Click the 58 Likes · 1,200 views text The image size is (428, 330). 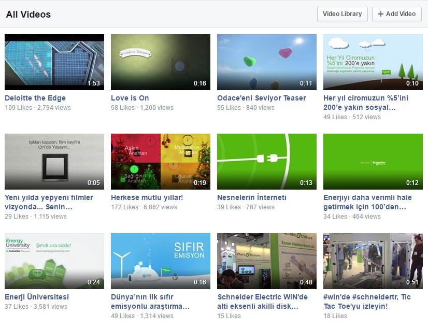click(x=142, y=108)
